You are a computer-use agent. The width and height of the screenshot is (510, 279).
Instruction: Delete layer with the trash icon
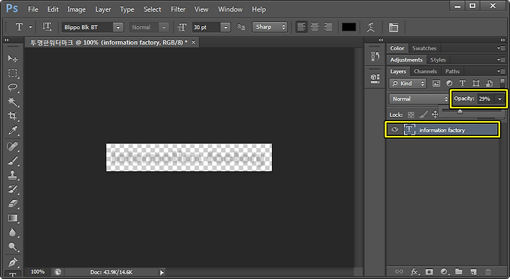(x=488, y=271)
